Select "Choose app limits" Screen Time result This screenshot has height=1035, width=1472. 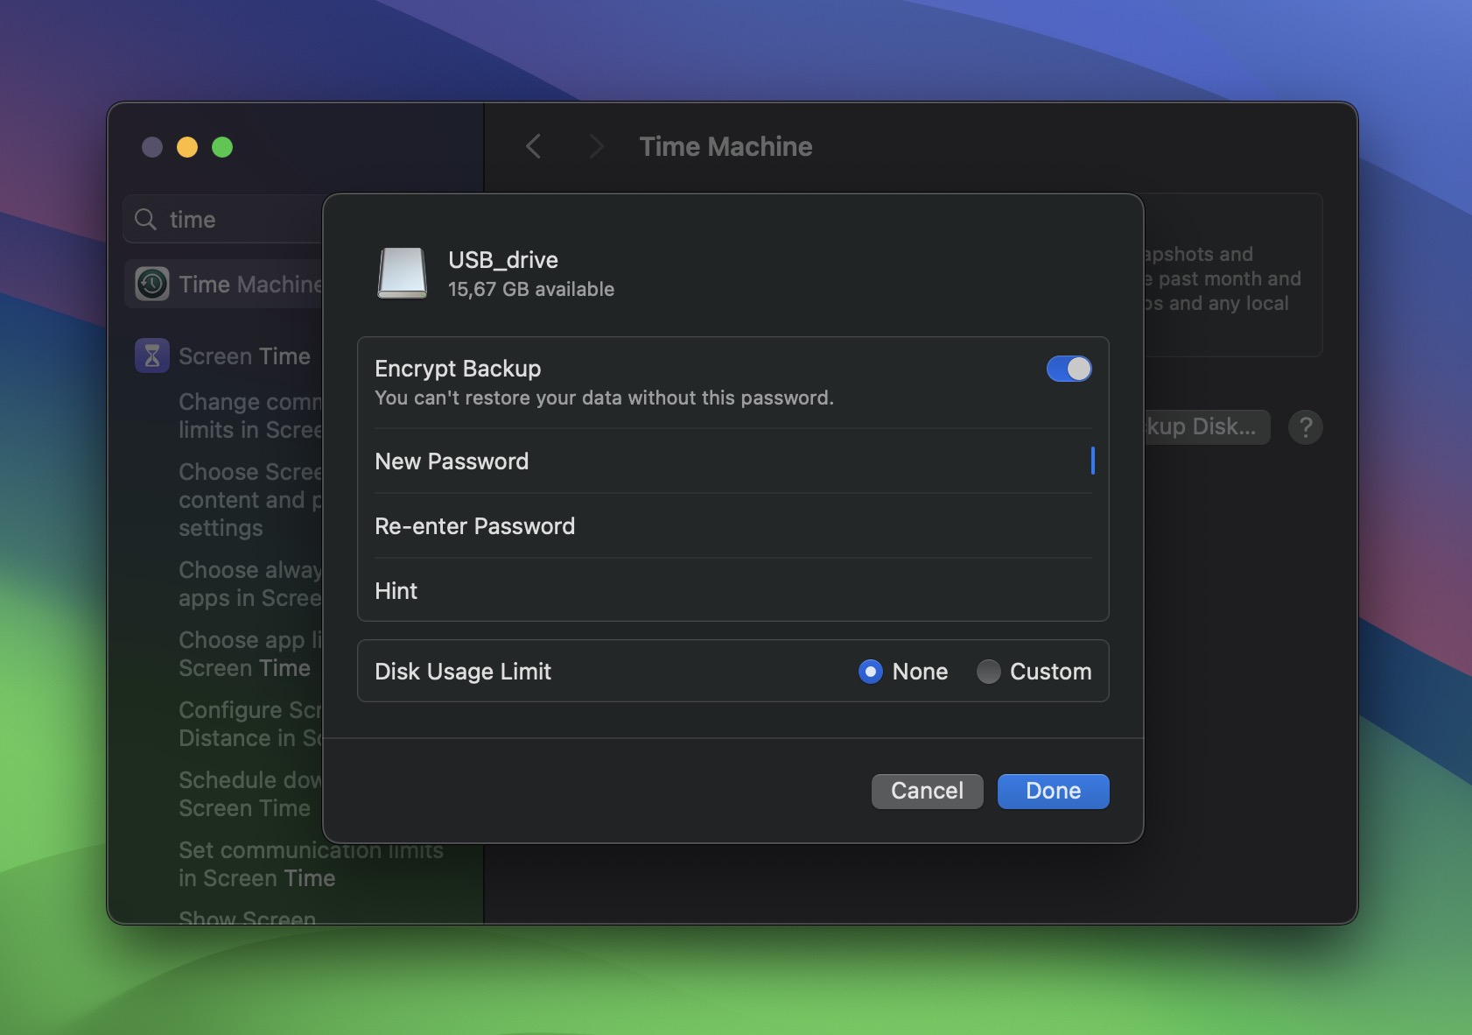(251, 654)
